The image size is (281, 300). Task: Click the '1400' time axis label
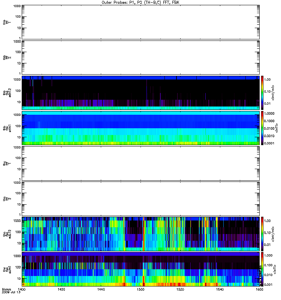tap(22, 289)
